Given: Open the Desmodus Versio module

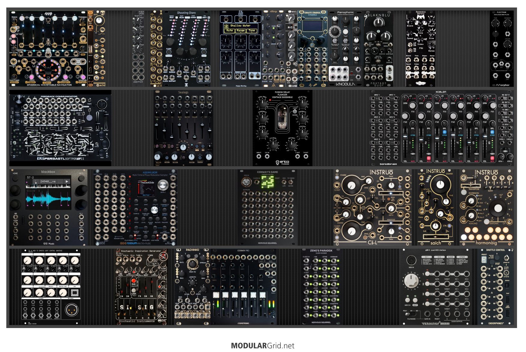Looking at the screenshot, I should coord(421,49).
